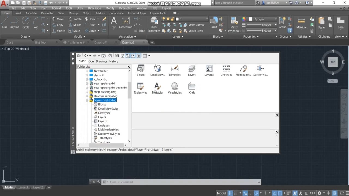349x196 pixels.
Task: Expand the Draw panel dropdown
Action: pyautogui.click(x=25, y=36)
